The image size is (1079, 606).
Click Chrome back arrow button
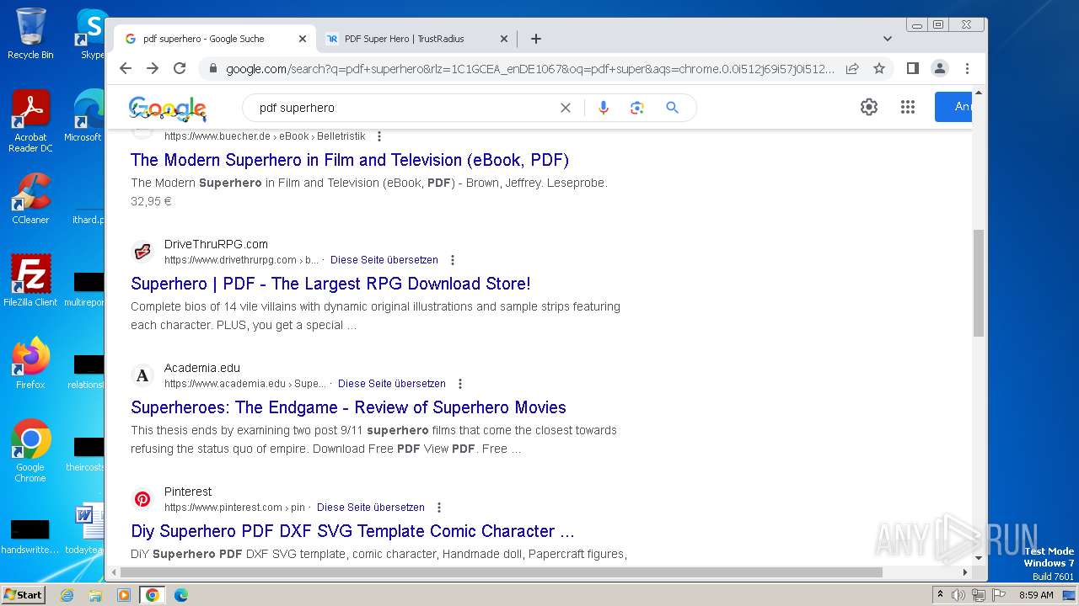[126, 68]
